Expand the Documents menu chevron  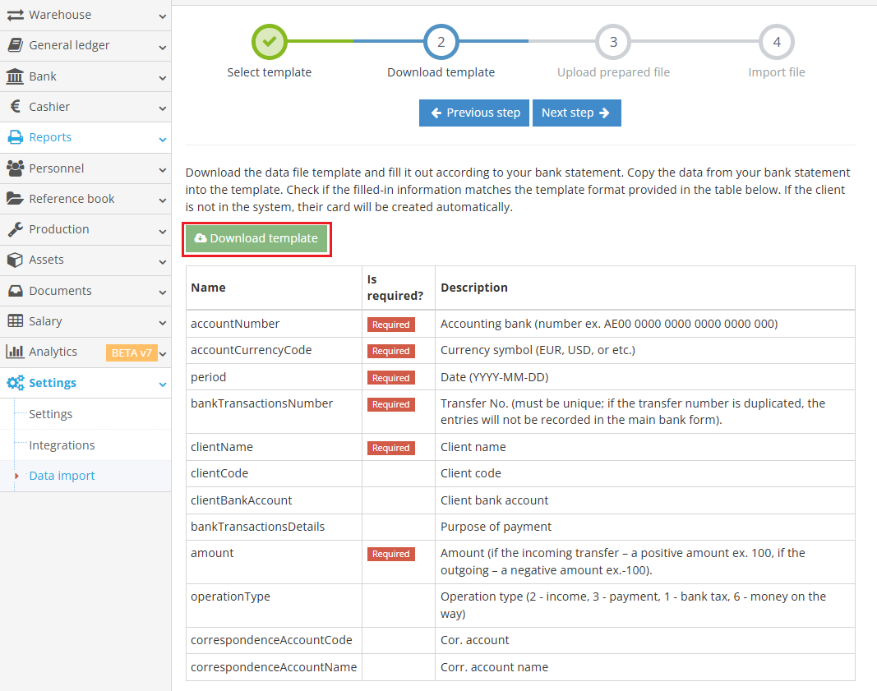pos(163,292)
